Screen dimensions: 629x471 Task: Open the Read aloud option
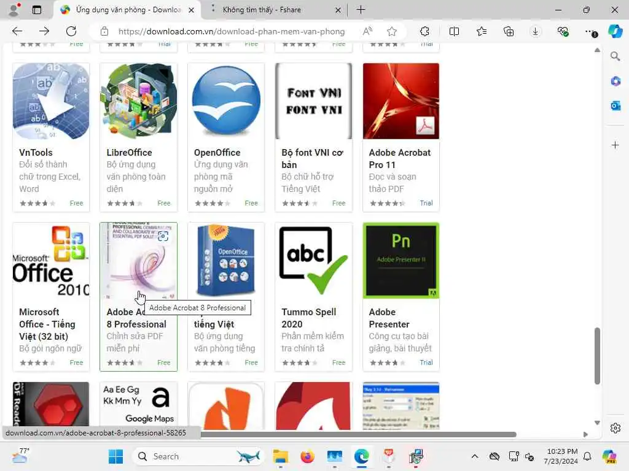point(367,31)
